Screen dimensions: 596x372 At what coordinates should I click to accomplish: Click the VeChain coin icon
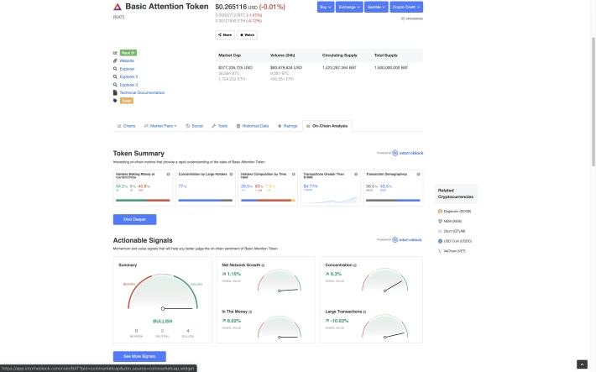(x=440, y=251)
